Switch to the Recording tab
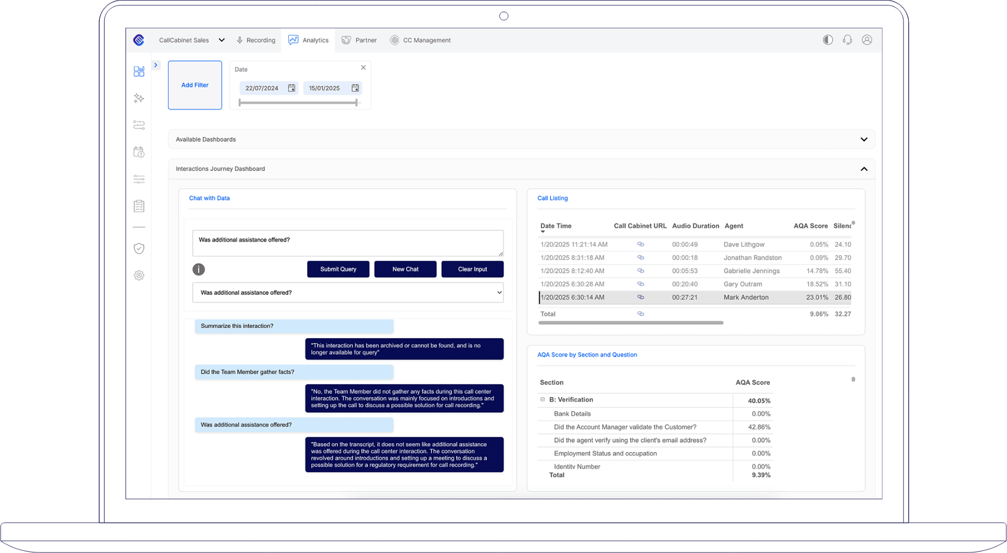The image size is (1007, 553). (256, 40)
